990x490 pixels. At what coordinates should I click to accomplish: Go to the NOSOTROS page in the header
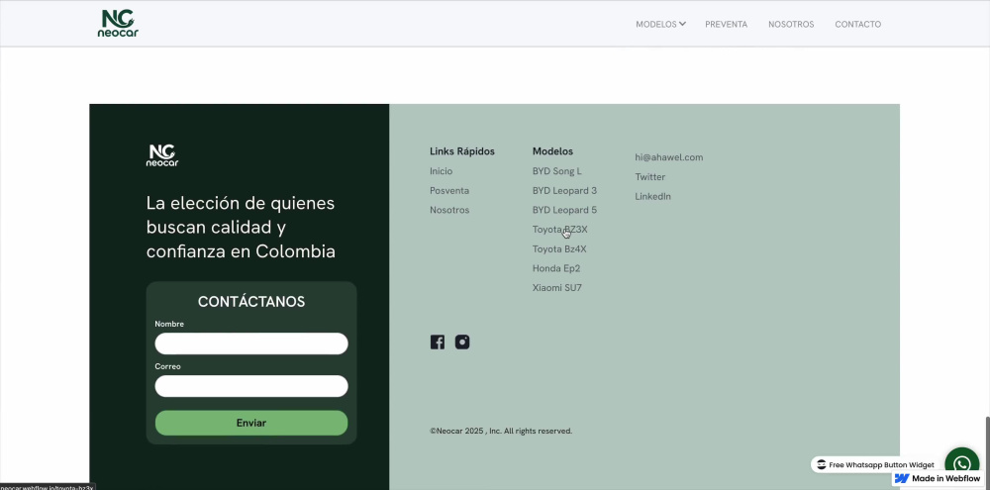791,24
